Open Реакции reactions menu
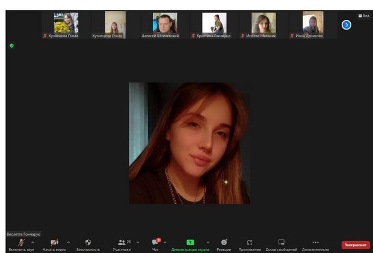The width and height of the screenshot is (373, 253). click(224, 245)
